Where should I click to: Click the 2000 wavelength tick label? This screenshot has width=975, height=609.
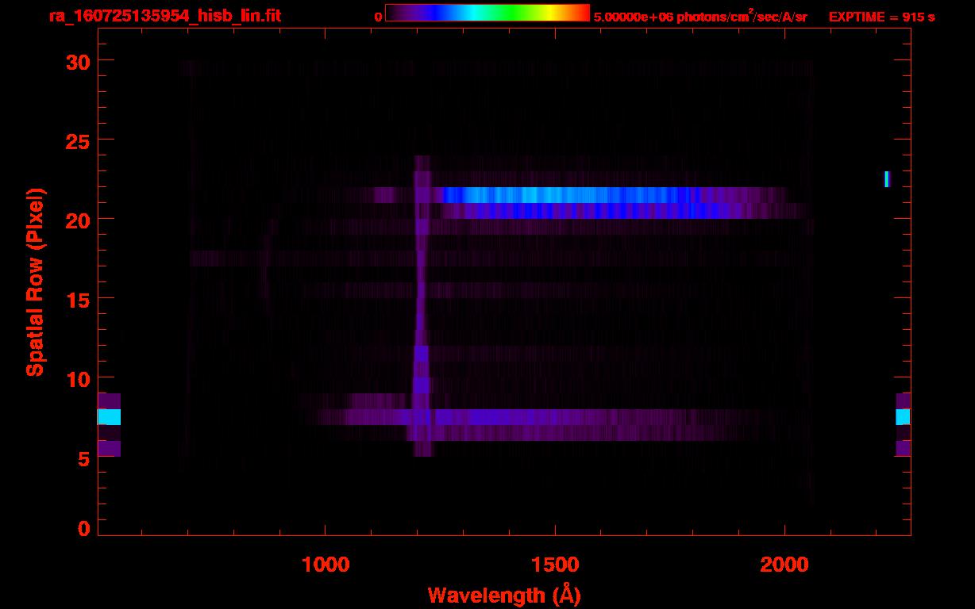click(x=784, y=565)
